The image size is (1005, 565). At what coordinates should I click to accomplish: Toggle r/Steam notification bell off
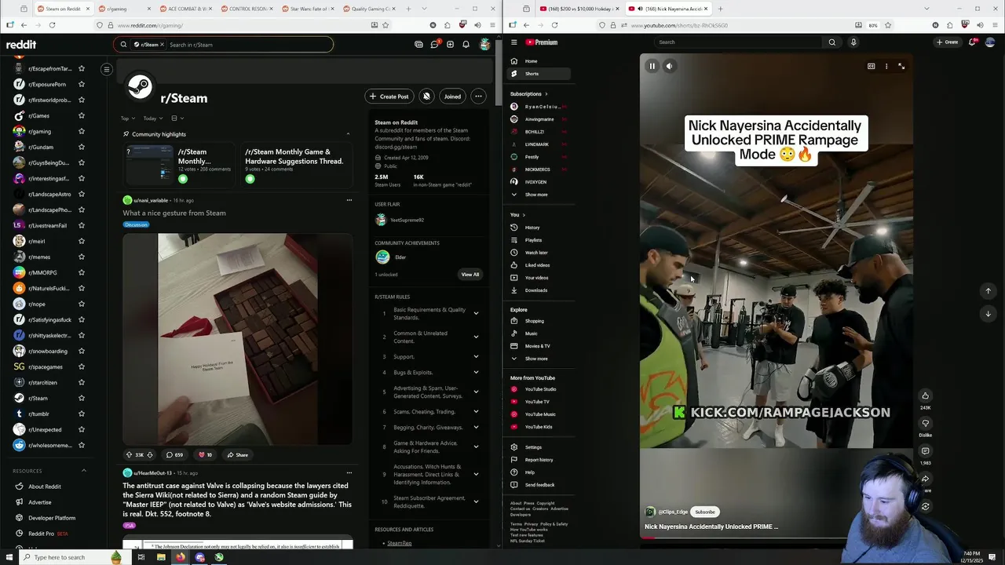pyautogui.click(x=426, y=97)
